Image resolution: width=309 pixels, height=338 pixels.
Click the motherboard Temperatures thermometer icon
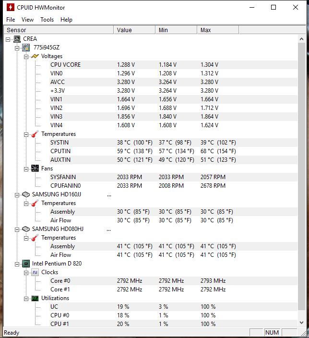pos(35,134)
